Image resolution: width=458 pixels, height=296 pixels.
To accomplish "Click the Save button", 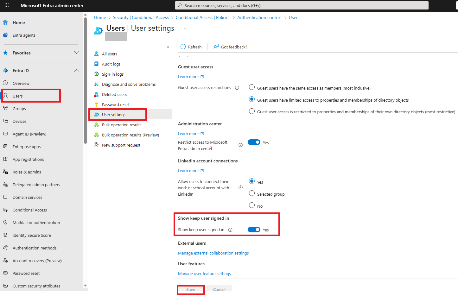I will [x=191, y=289].
